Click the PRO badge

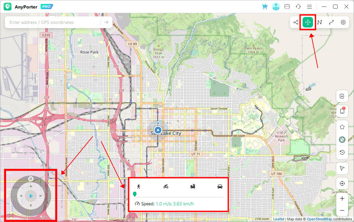click(47, 7)
